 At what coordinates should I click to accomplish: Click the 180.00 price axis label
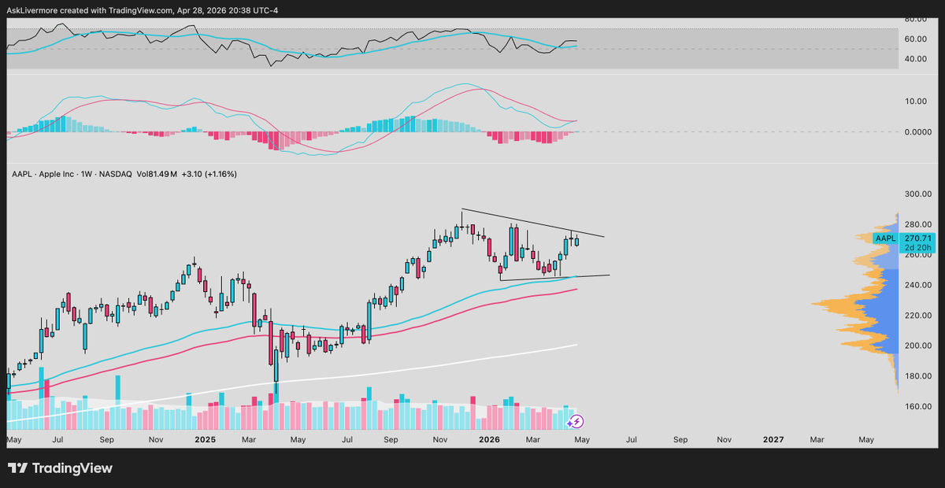(917, 376)
